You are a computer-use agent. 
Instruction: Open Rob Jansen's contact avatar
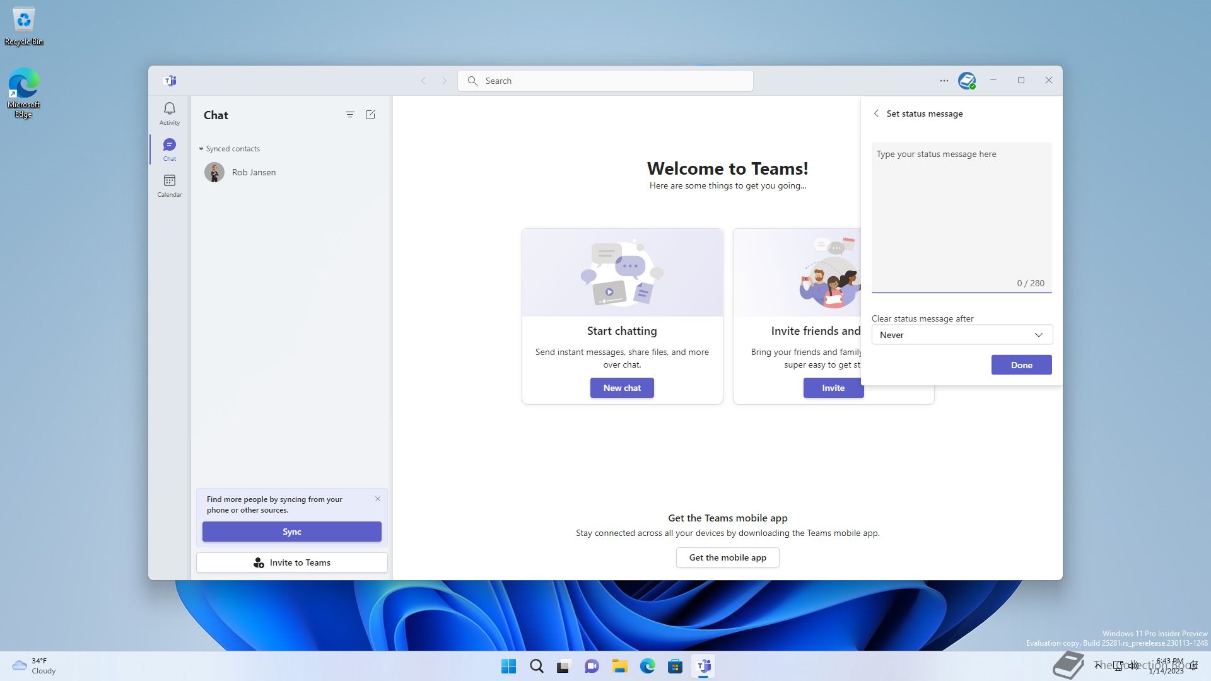point(214,172)
